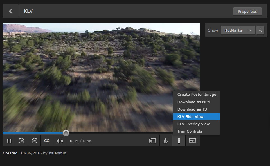Choose Create Poster Image

point(197,95)
